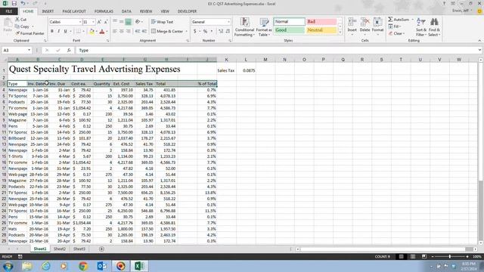The width and height of the screenshot is (484, 272).
Task: Switch to the REVIEW tab
Action: click(146, 11)
